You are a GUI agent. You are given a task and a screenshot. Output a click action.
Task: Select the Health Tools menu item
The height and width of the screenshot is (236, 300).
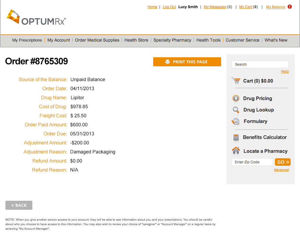[x=208, y=40]
